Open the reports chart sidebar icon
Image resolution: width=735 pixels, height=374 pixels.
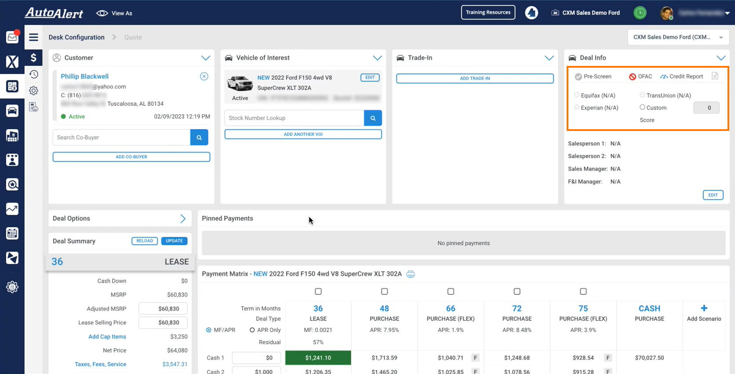pyautogui.click(x=12, y=209)
